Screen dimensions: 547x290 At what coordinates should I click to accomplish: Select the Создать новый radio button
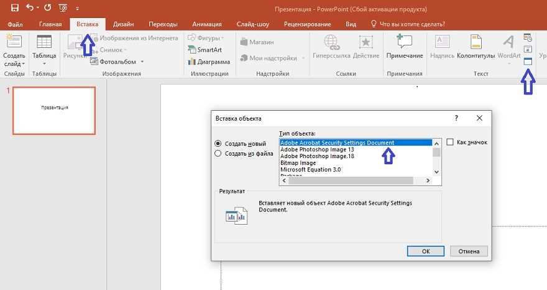click(218, 144)
